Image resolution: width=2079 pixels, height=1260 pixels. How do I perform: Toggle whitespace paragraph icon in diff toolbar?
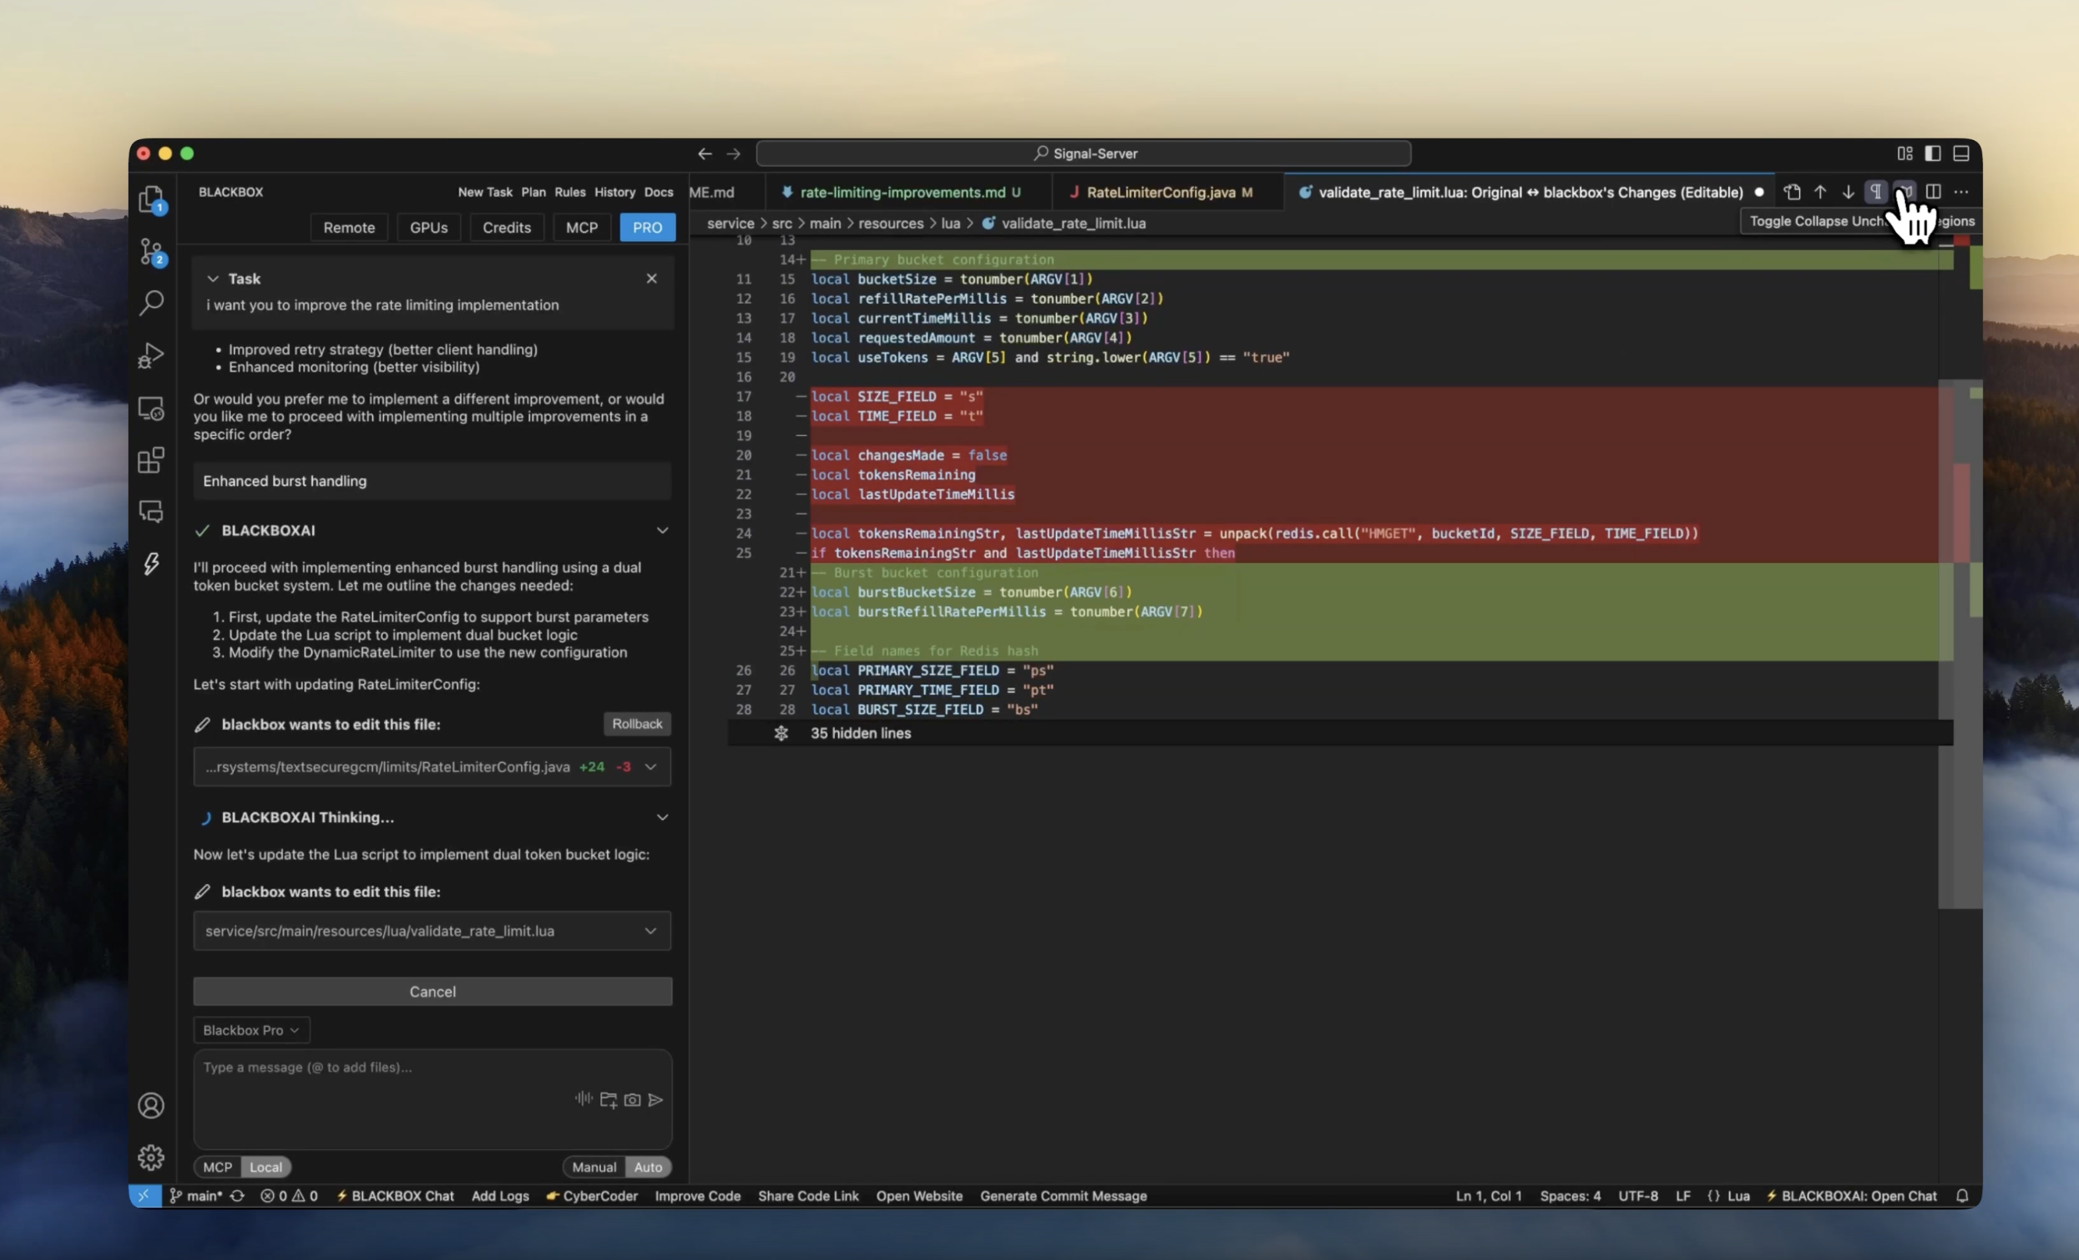coord(1876,192)
